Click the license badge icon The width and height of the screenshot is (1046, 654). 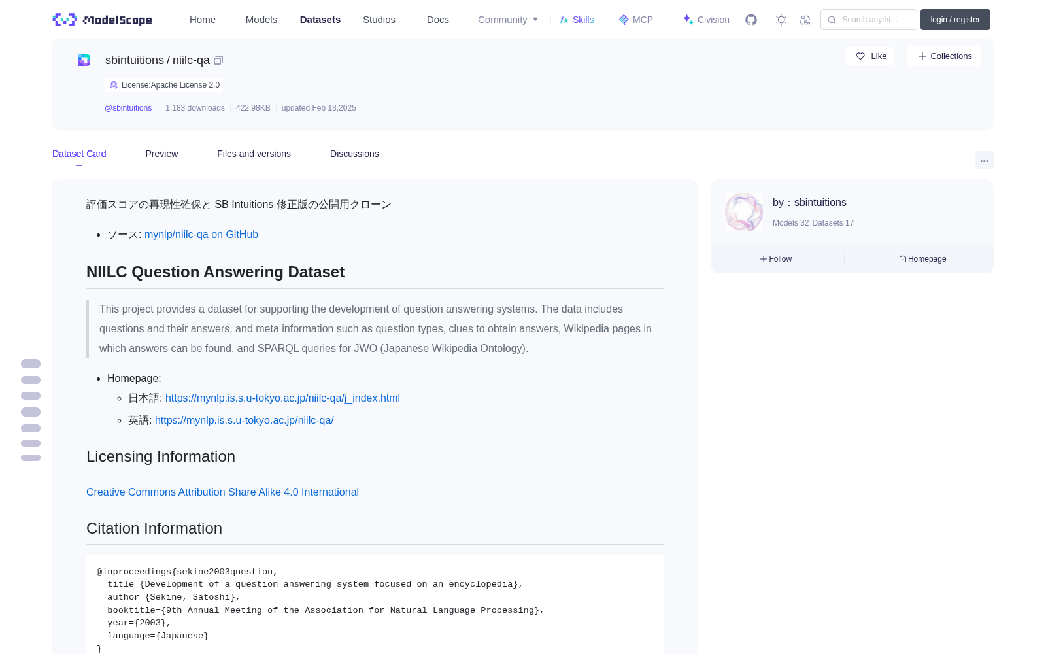click(x=114, y=85)
